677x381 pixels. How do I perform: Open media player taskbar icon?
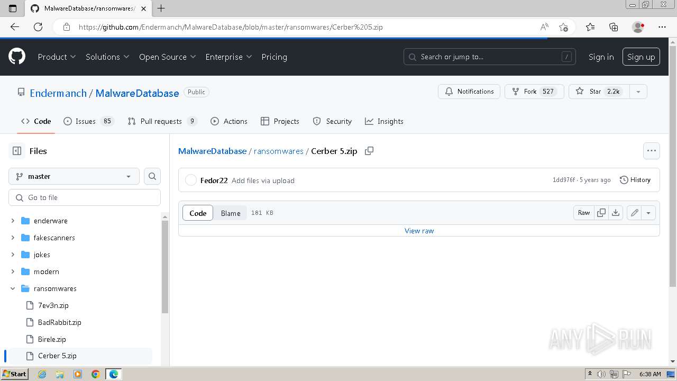(78, 374)
